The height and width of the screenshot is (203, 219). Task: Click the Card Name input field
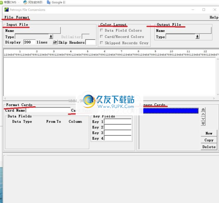click(x=48, y=110)
